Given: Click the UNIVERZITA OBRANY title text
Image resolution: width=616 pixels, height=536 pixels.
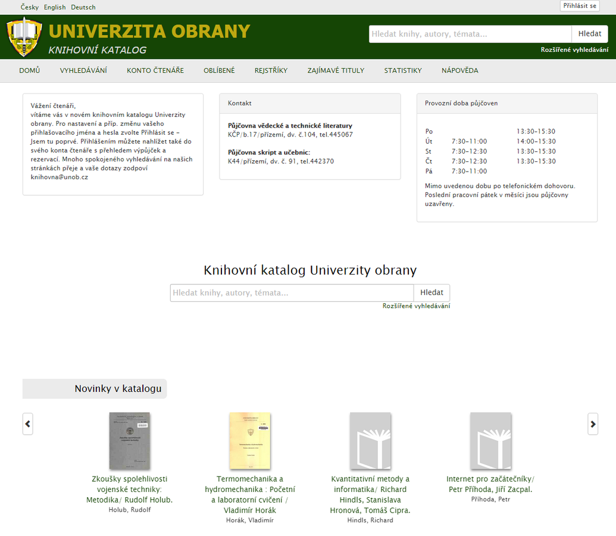Looking at the screenshot, I should click(149, 32).
